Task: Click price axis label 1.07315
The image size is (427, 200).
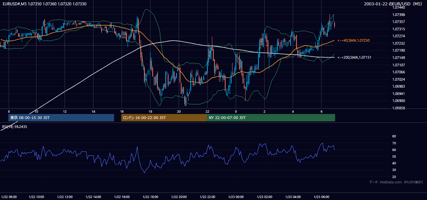Action: [398, 29]
